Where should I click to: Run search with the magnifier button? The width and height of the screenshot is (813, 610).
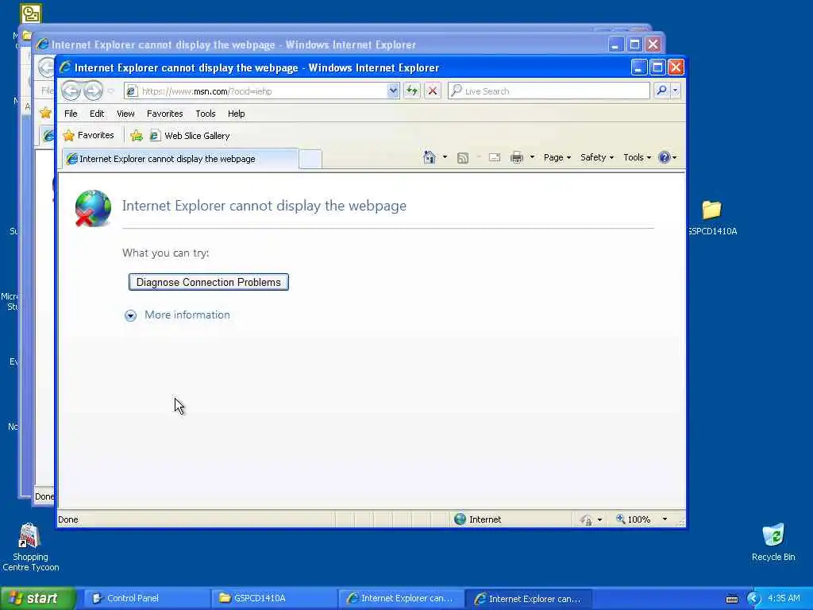(x=661, y=91)
